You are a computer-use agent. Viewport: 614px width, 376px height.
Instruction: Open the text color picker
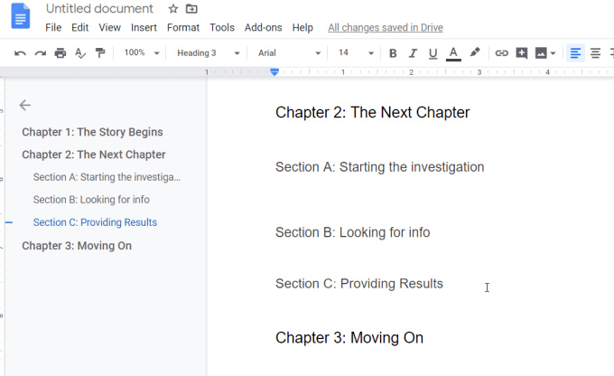pos(453,53)
